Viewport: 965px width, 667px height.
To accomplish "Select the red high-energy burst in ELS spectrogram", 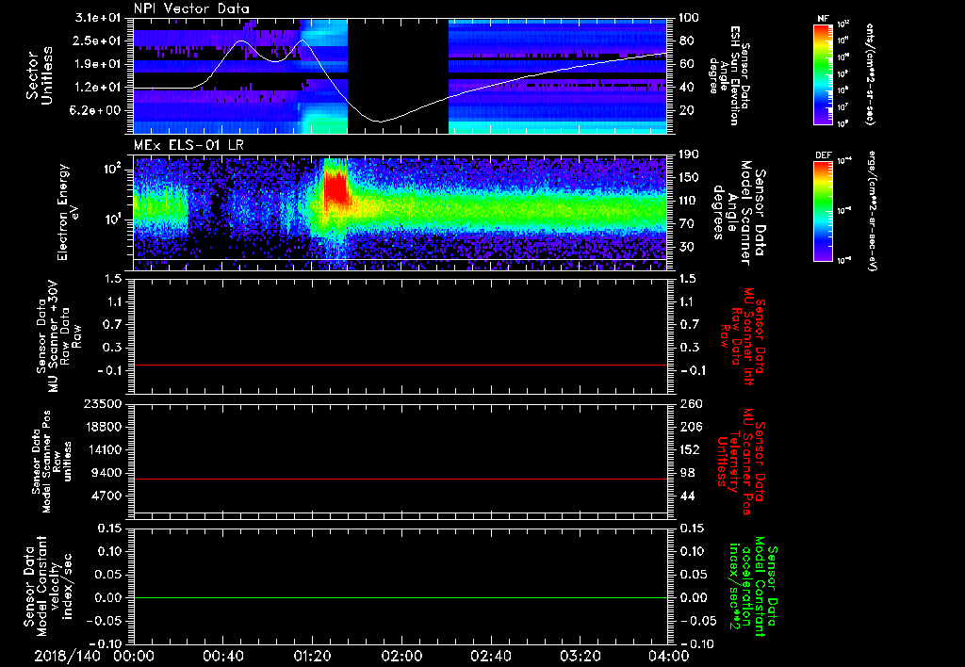I will click(x=336, y=189).
